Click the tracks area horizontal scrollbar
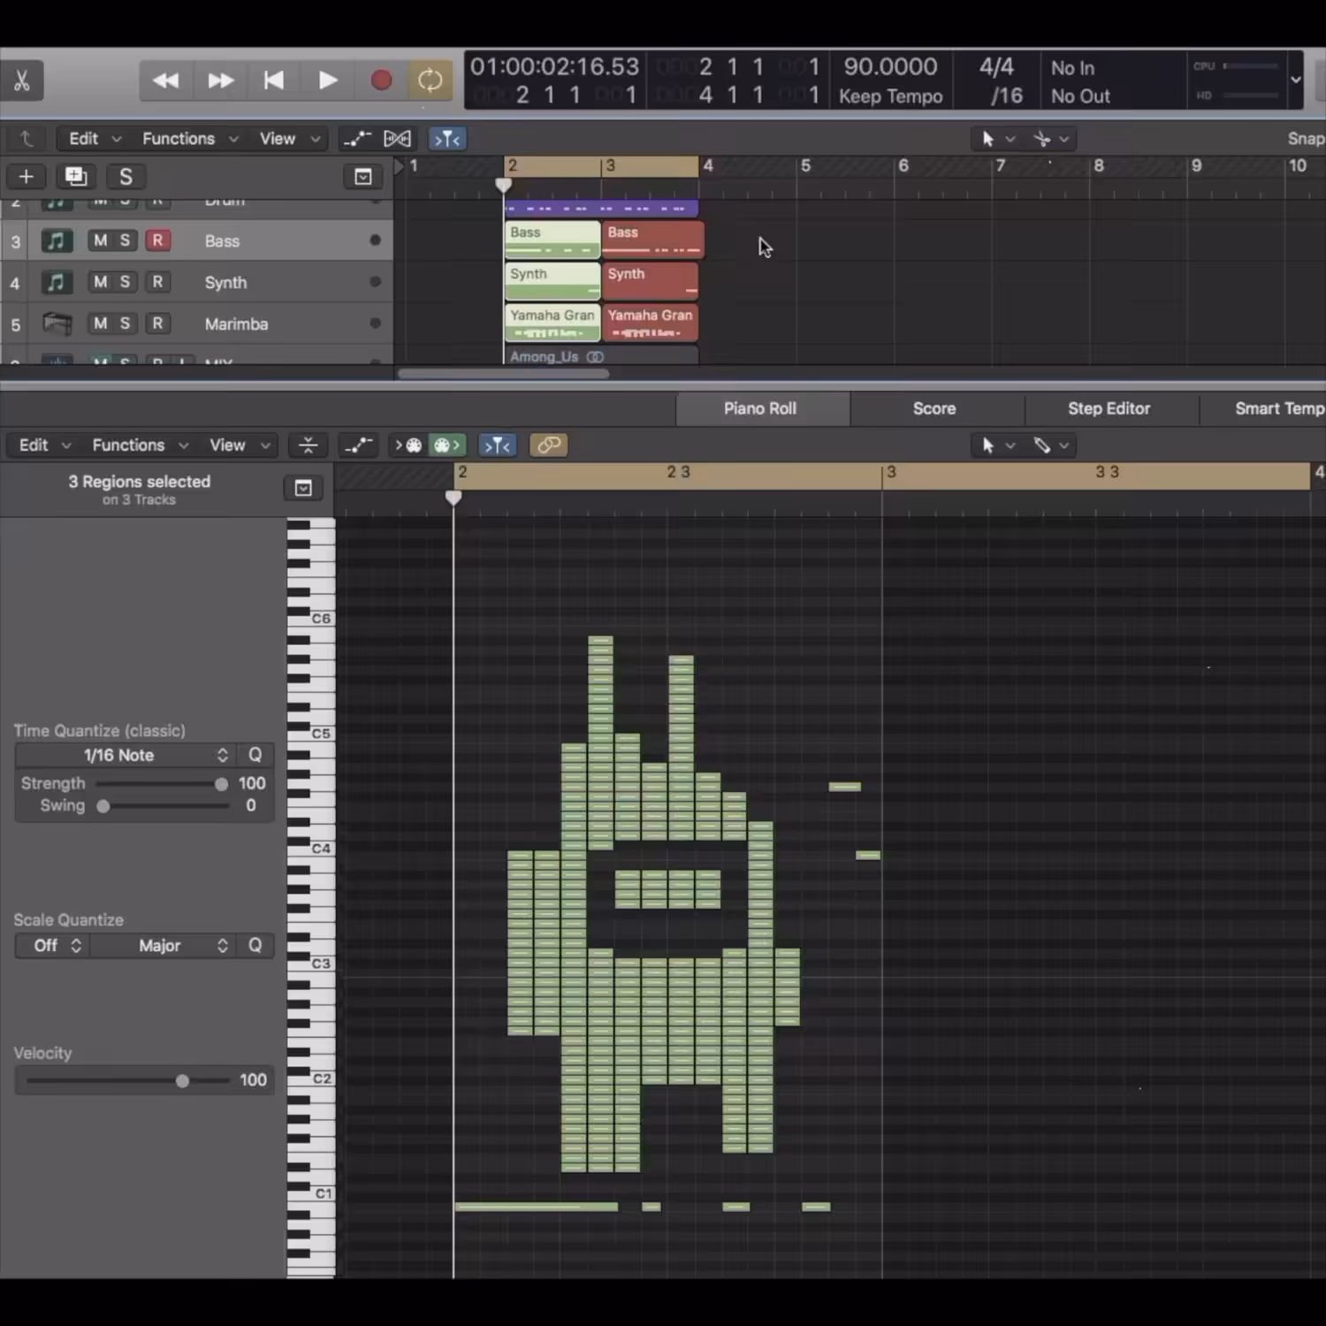Screen dimensions: 1326x1326 tap(503, 374)
